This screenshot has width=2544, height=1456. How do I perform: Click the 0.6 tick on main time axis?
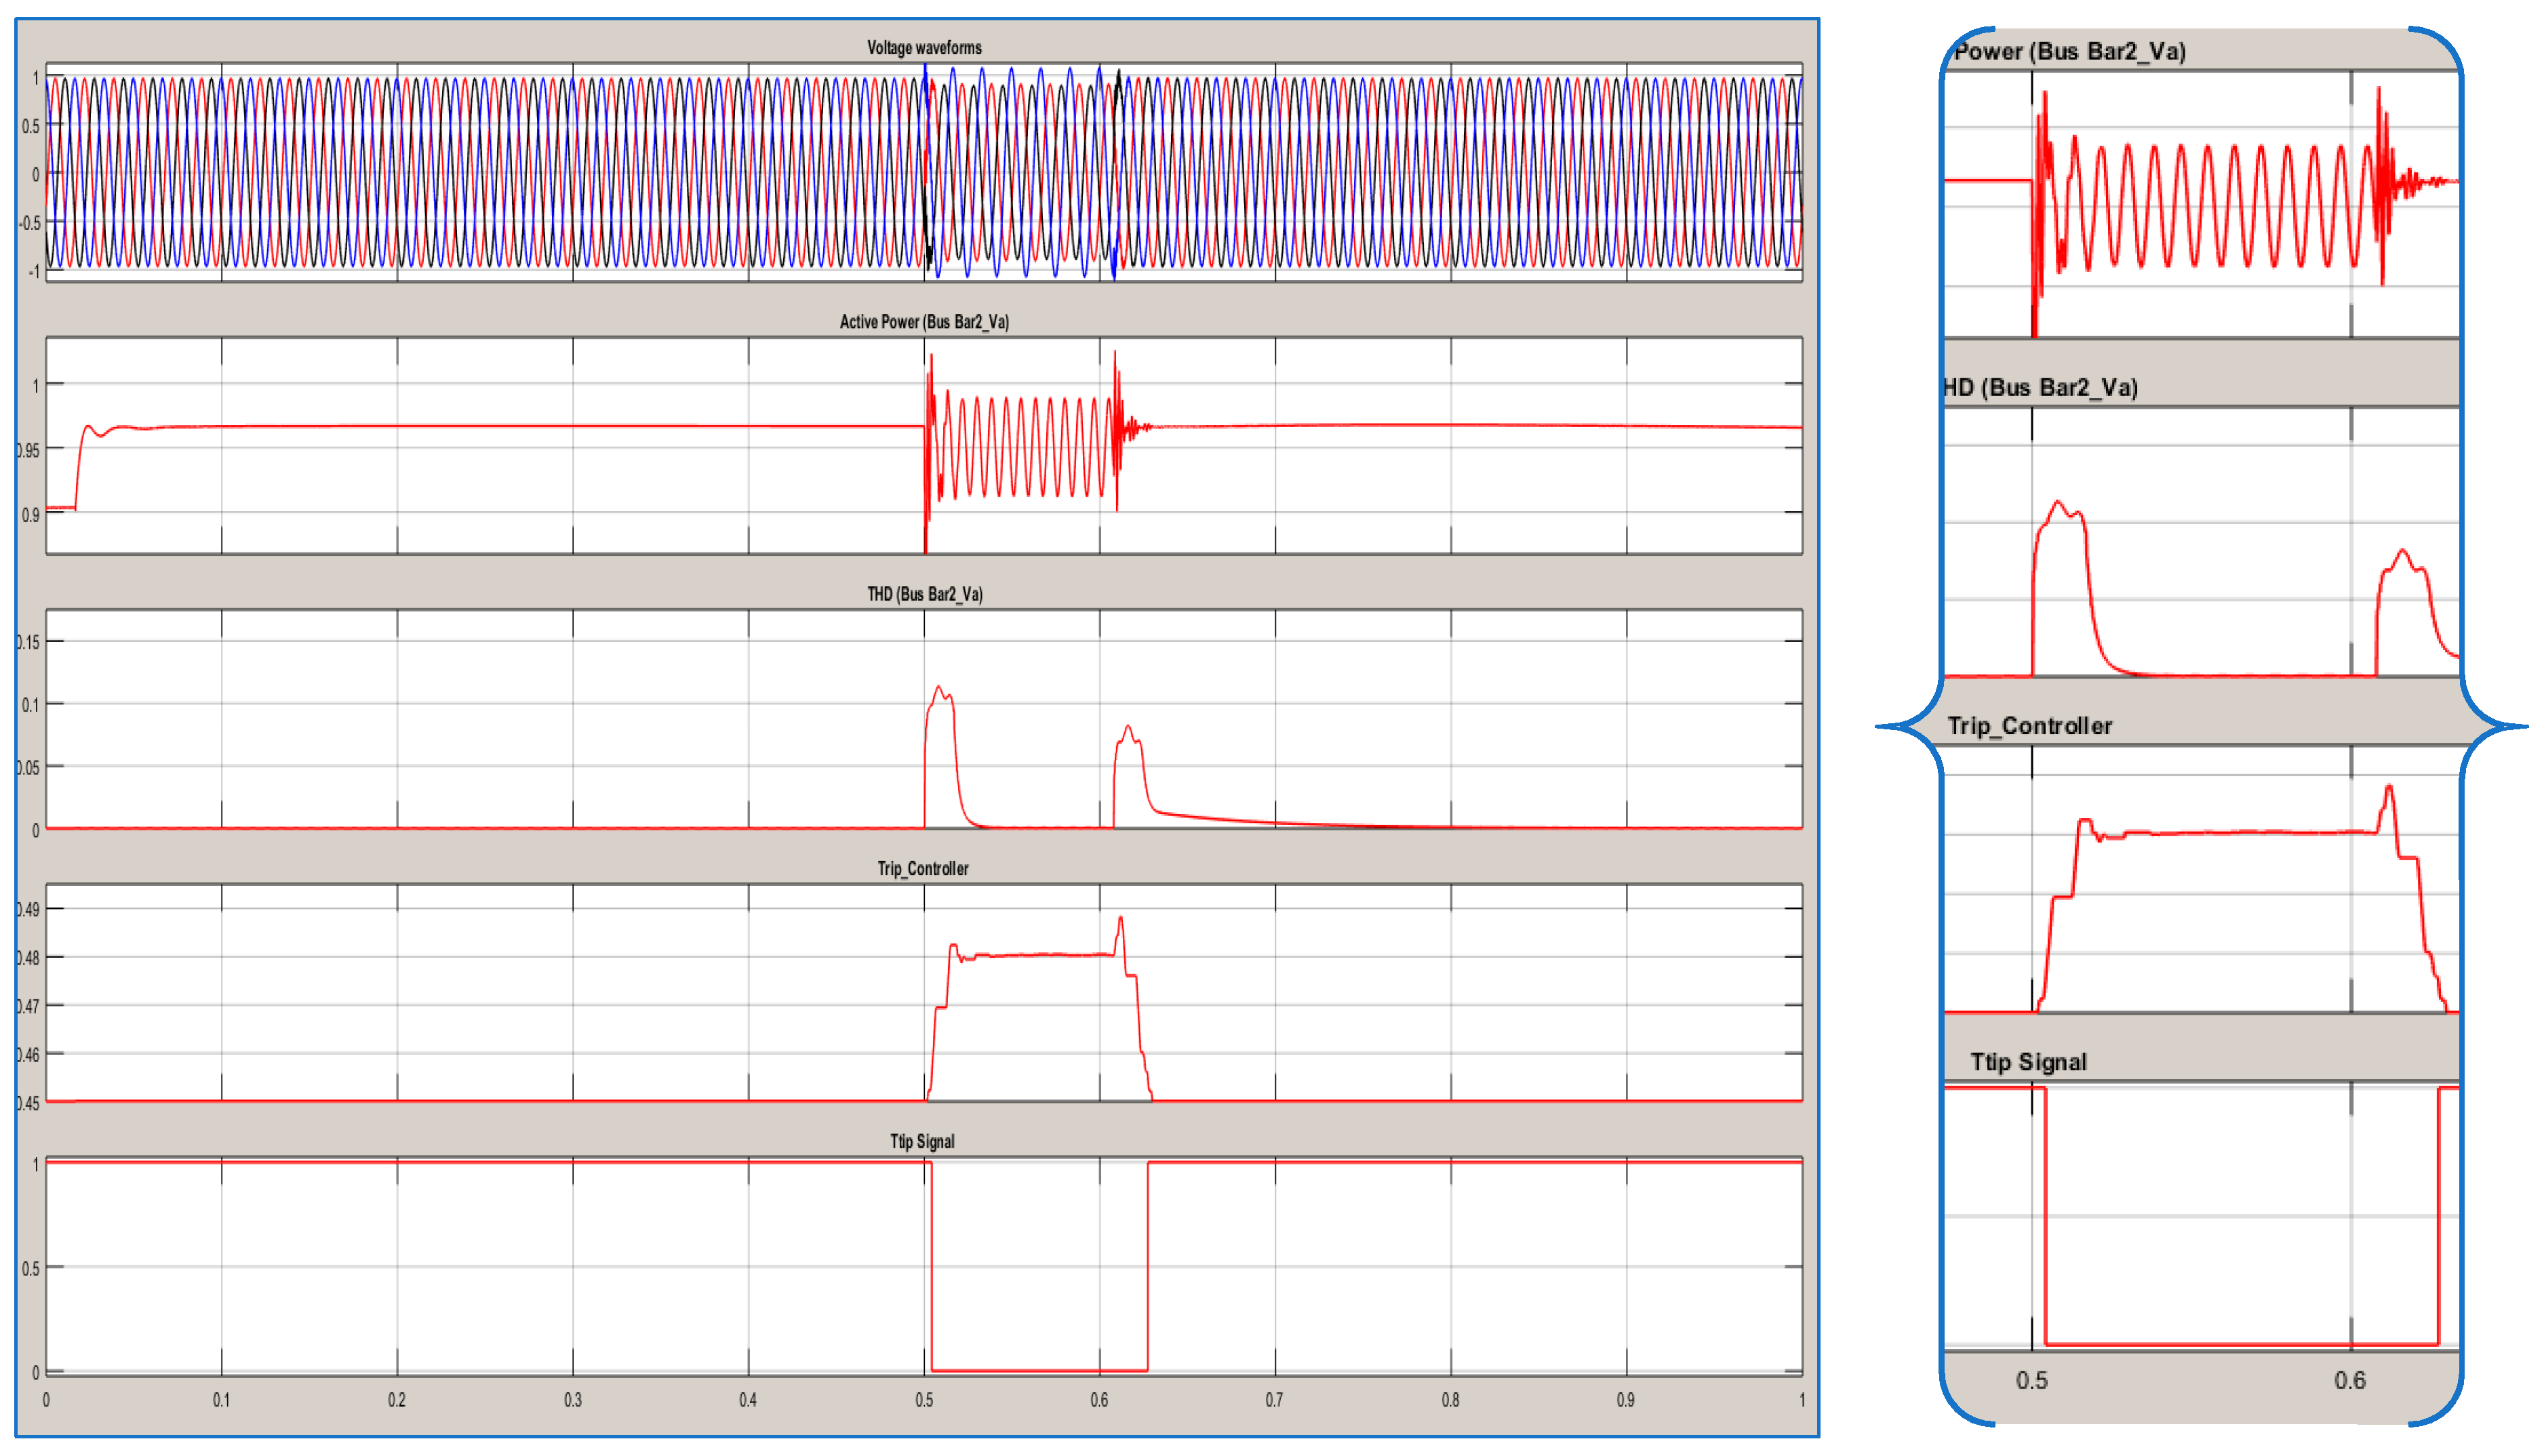point(1099,1401)
